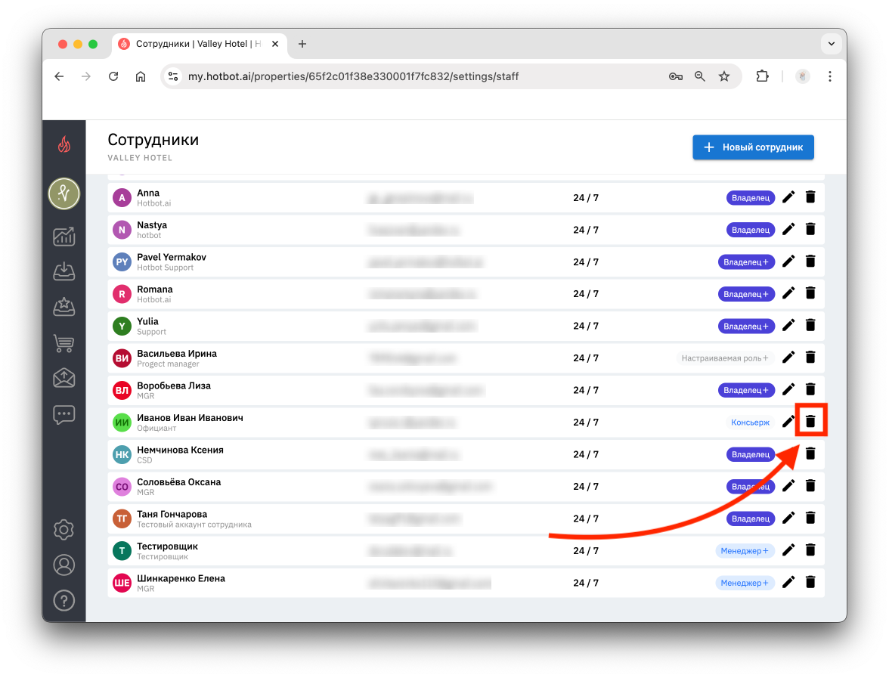Open browser tab list dropdown chevron
889x678 pixels.
832,44
